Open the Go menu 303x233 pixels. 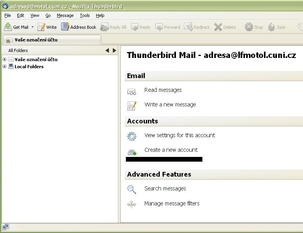pyautogui.click(x=48, y=15)
